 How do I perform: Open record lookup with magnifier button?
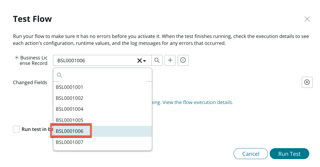pyautogui.click(x=157, y=60)
